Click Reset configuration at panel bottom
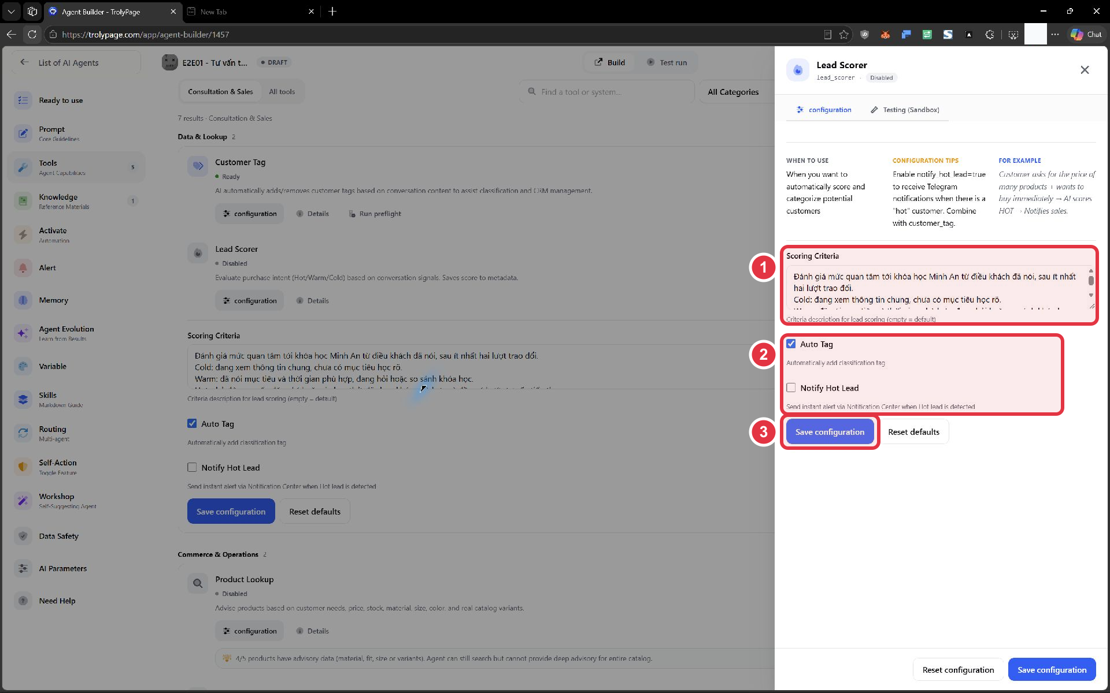Screen dimensions: 1110x693 (x=958, y=670)
